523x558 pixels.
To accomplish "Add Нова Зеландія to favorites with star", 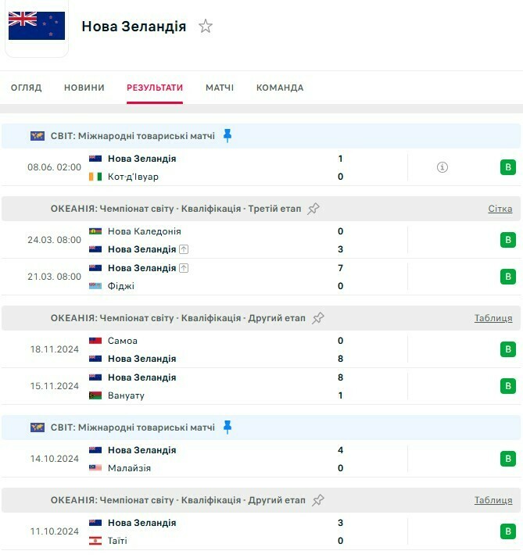I will click(206, 27).
